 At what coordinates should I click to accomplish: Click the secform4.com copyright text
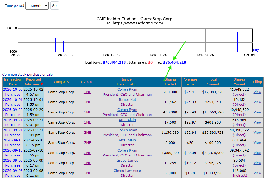click(x=135, y=23)
